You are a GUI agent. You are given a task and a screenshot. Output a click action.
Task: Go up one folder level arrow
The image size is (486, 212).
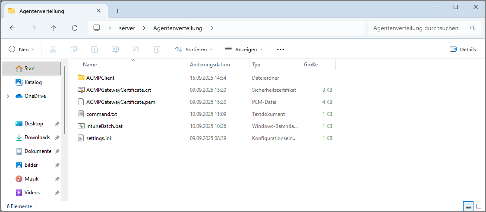pos(54,28)
